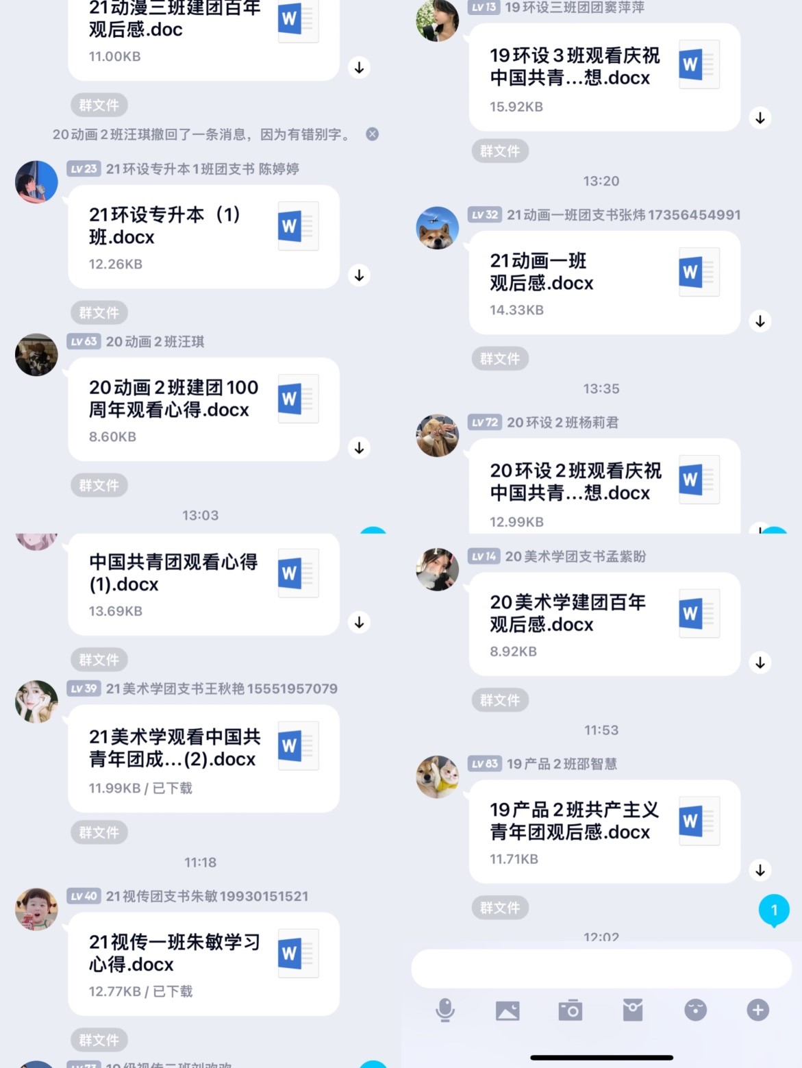Open 21视传一班朱敏学习心得.docx file
802x1068 pixels.
coord(204,964)
